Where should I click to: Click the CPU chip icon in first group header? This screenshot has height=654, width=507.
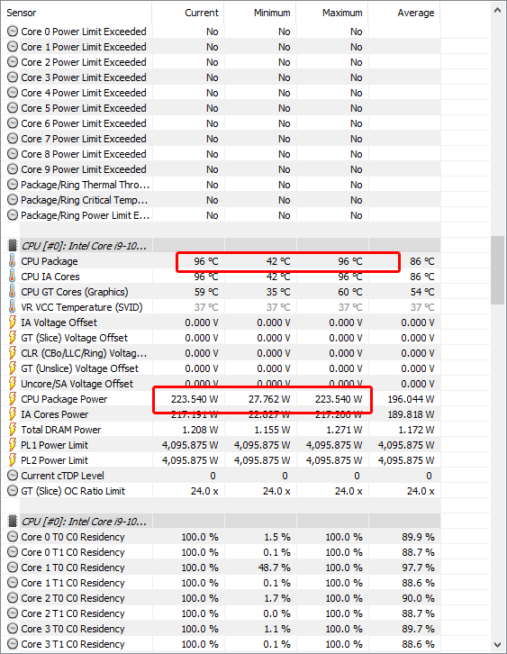pyautogui.click(x=13, y=246)
